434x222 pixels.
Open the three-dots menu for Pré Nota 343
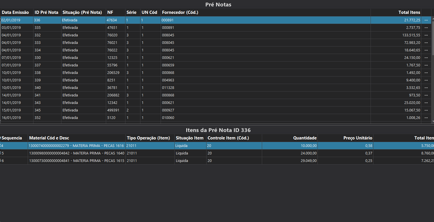tap(426, 103)
